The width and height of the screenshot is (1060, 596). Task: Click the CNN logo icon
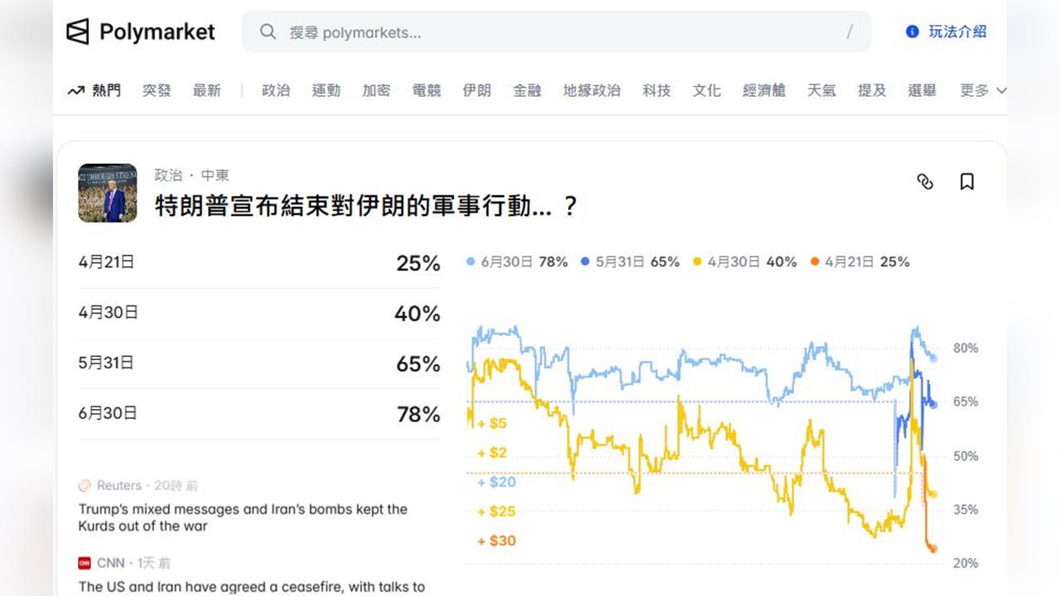pos(84,562)
